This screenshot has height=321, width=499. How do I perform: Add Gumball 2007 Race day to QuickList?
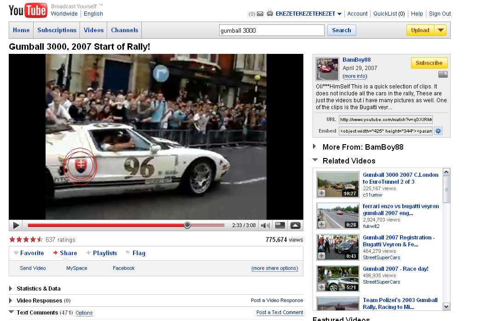tap(321, 287)
